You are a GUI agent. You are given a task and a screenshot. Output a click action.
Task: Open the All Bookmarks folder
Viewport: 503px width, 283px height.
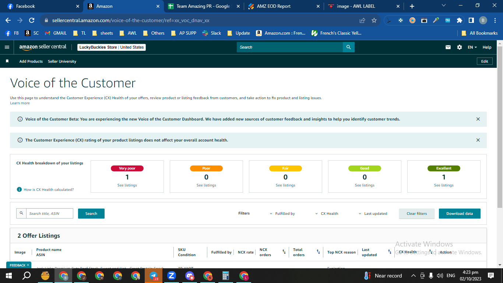pyautogui.click(x=480, y=33)
